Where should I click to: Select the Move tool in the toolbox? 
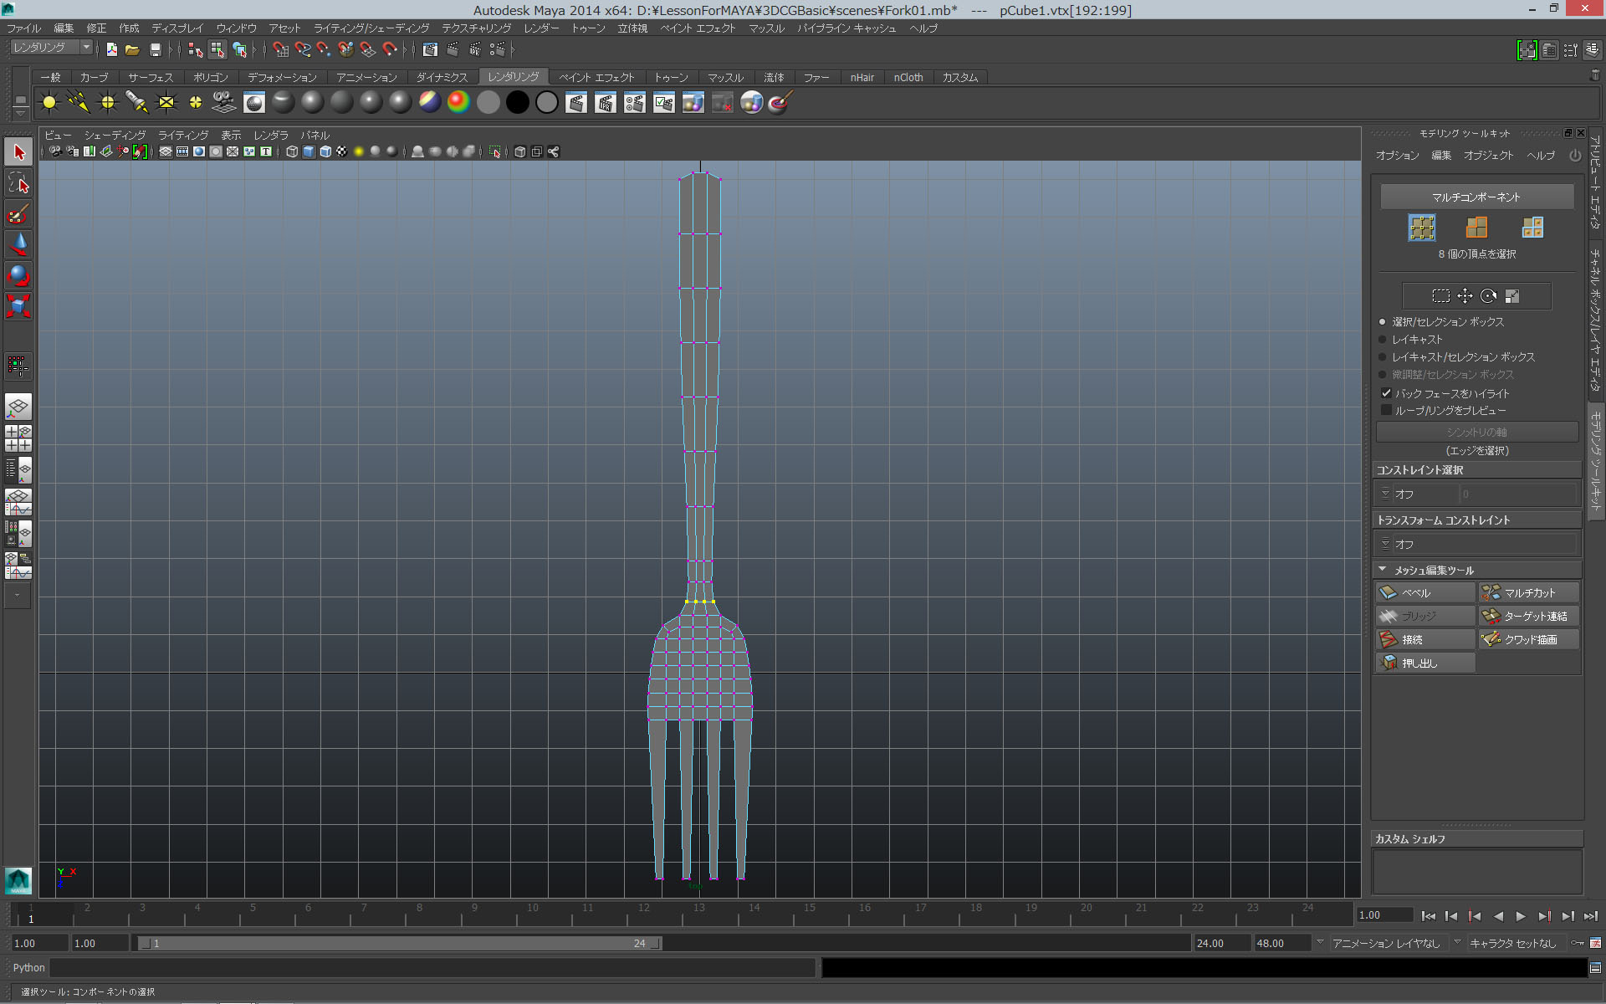18,244
